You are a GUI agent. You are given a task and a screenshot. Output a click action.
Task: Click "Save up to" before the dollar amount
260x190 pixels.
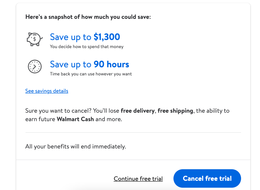(x=71, y=37)
